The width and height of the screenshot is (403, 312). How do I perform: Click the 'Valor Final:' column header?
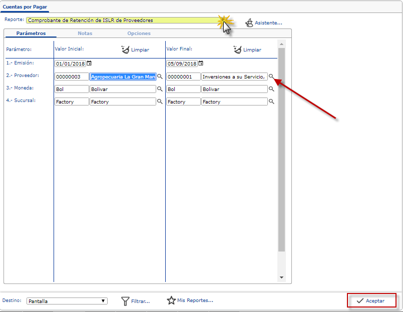tap(179, 49)
